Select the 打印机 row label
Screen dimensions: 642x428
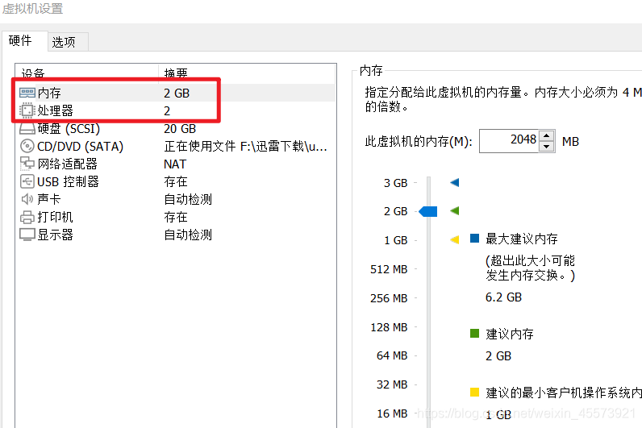tap(56, 217)
